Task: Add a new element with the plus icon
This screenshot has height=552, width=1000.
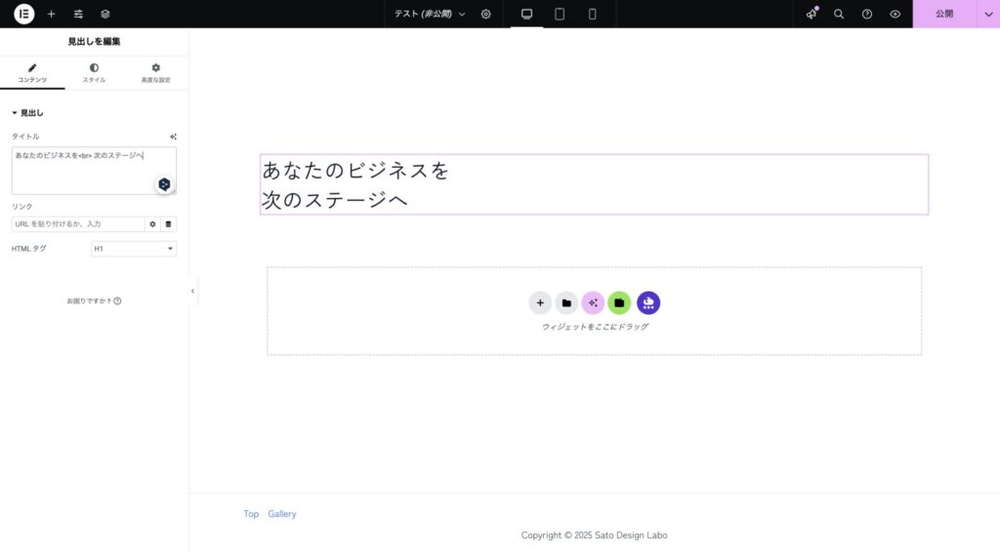Action: (x=51, y=14)
